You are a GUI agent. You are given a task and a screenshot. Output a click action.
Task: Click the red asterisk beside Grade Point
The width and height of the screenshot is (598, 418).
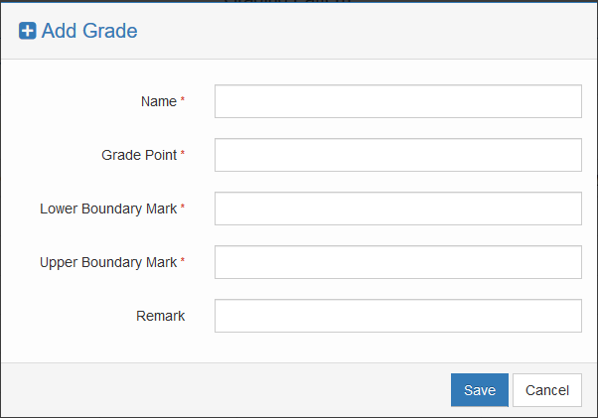[x=183, y=154]
